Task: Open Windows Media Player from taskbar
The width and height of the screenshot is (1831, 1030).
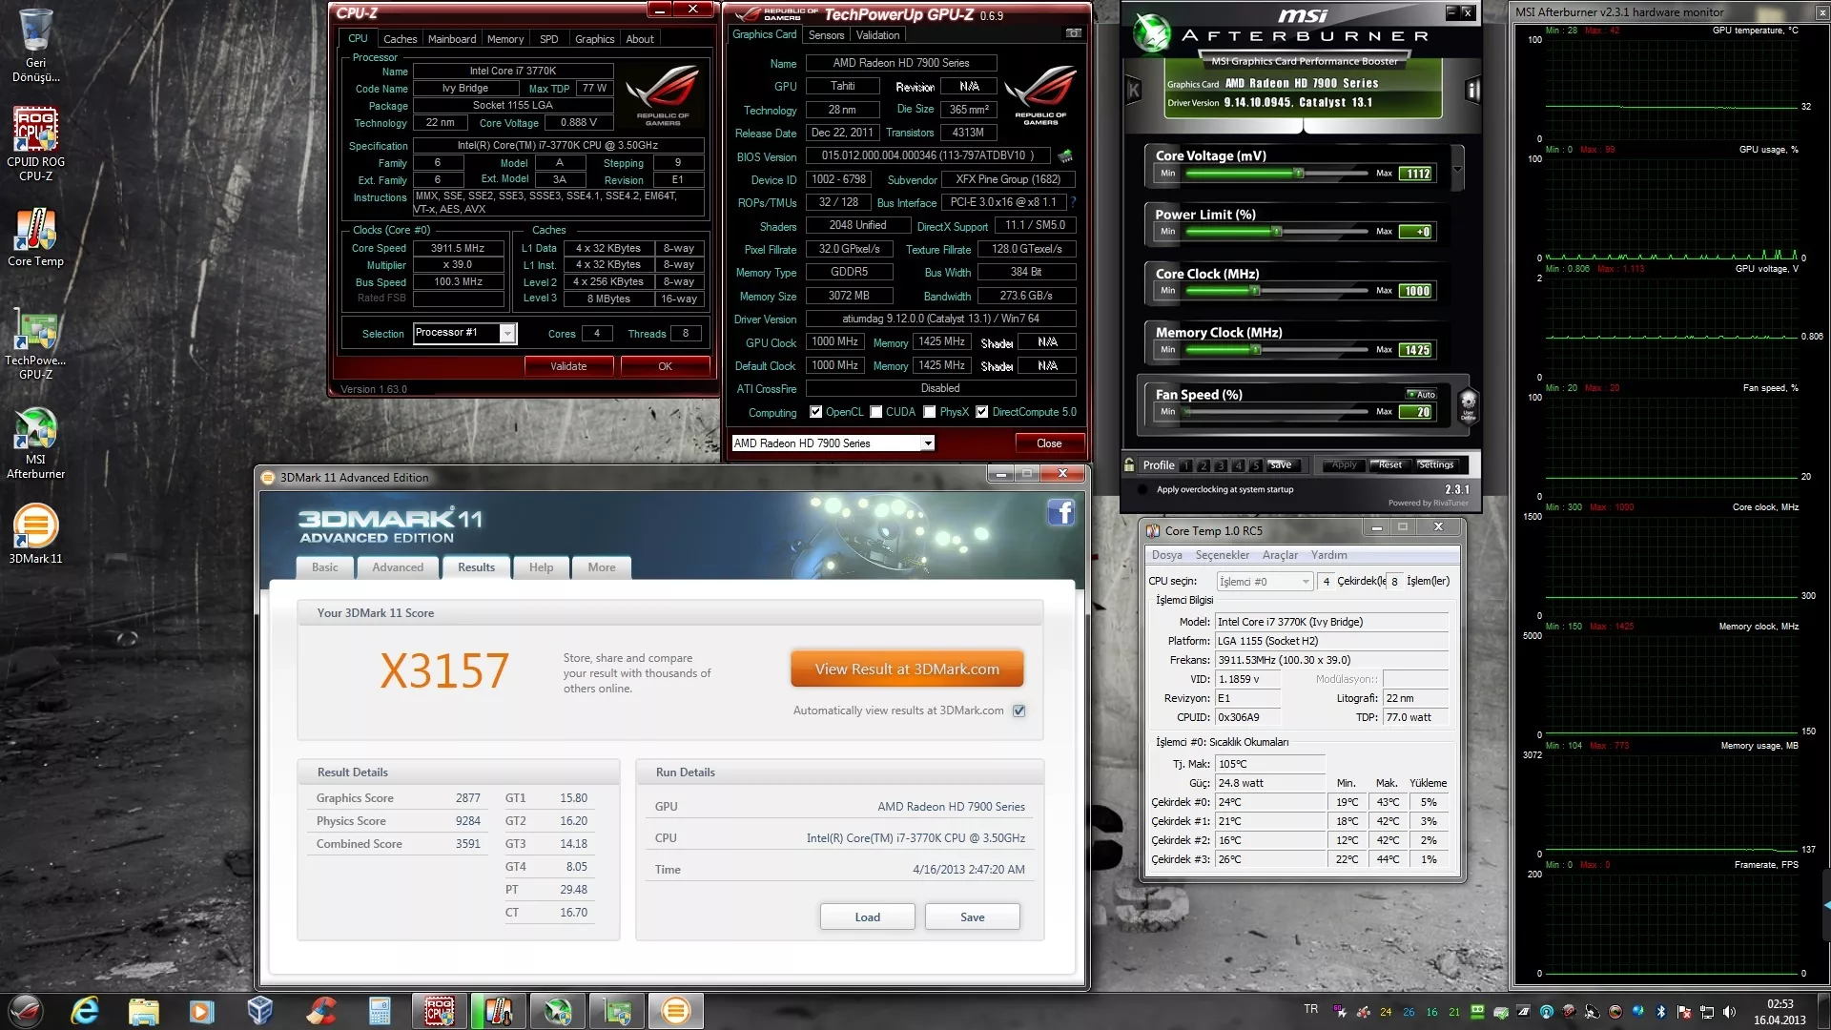Action: [x=201, y=1011]
